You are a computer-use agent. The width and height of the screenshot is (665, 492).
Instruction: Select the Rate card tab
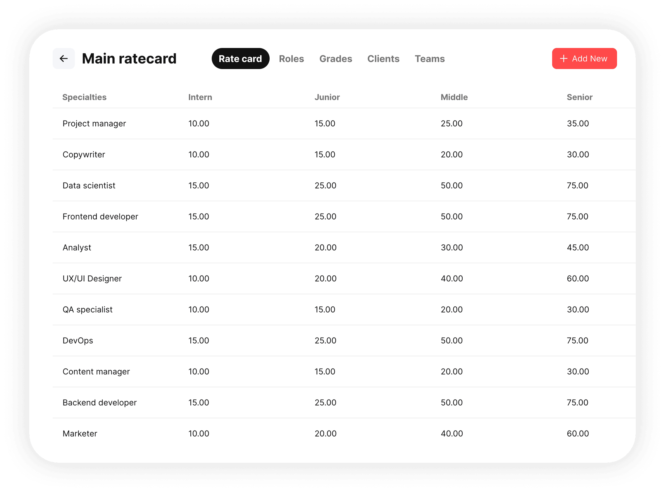point(240,59)
